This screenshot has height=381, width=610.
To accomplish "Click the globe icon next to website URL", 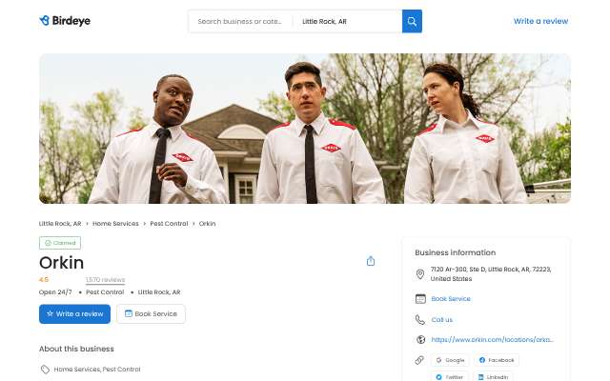I will (420, 339).
